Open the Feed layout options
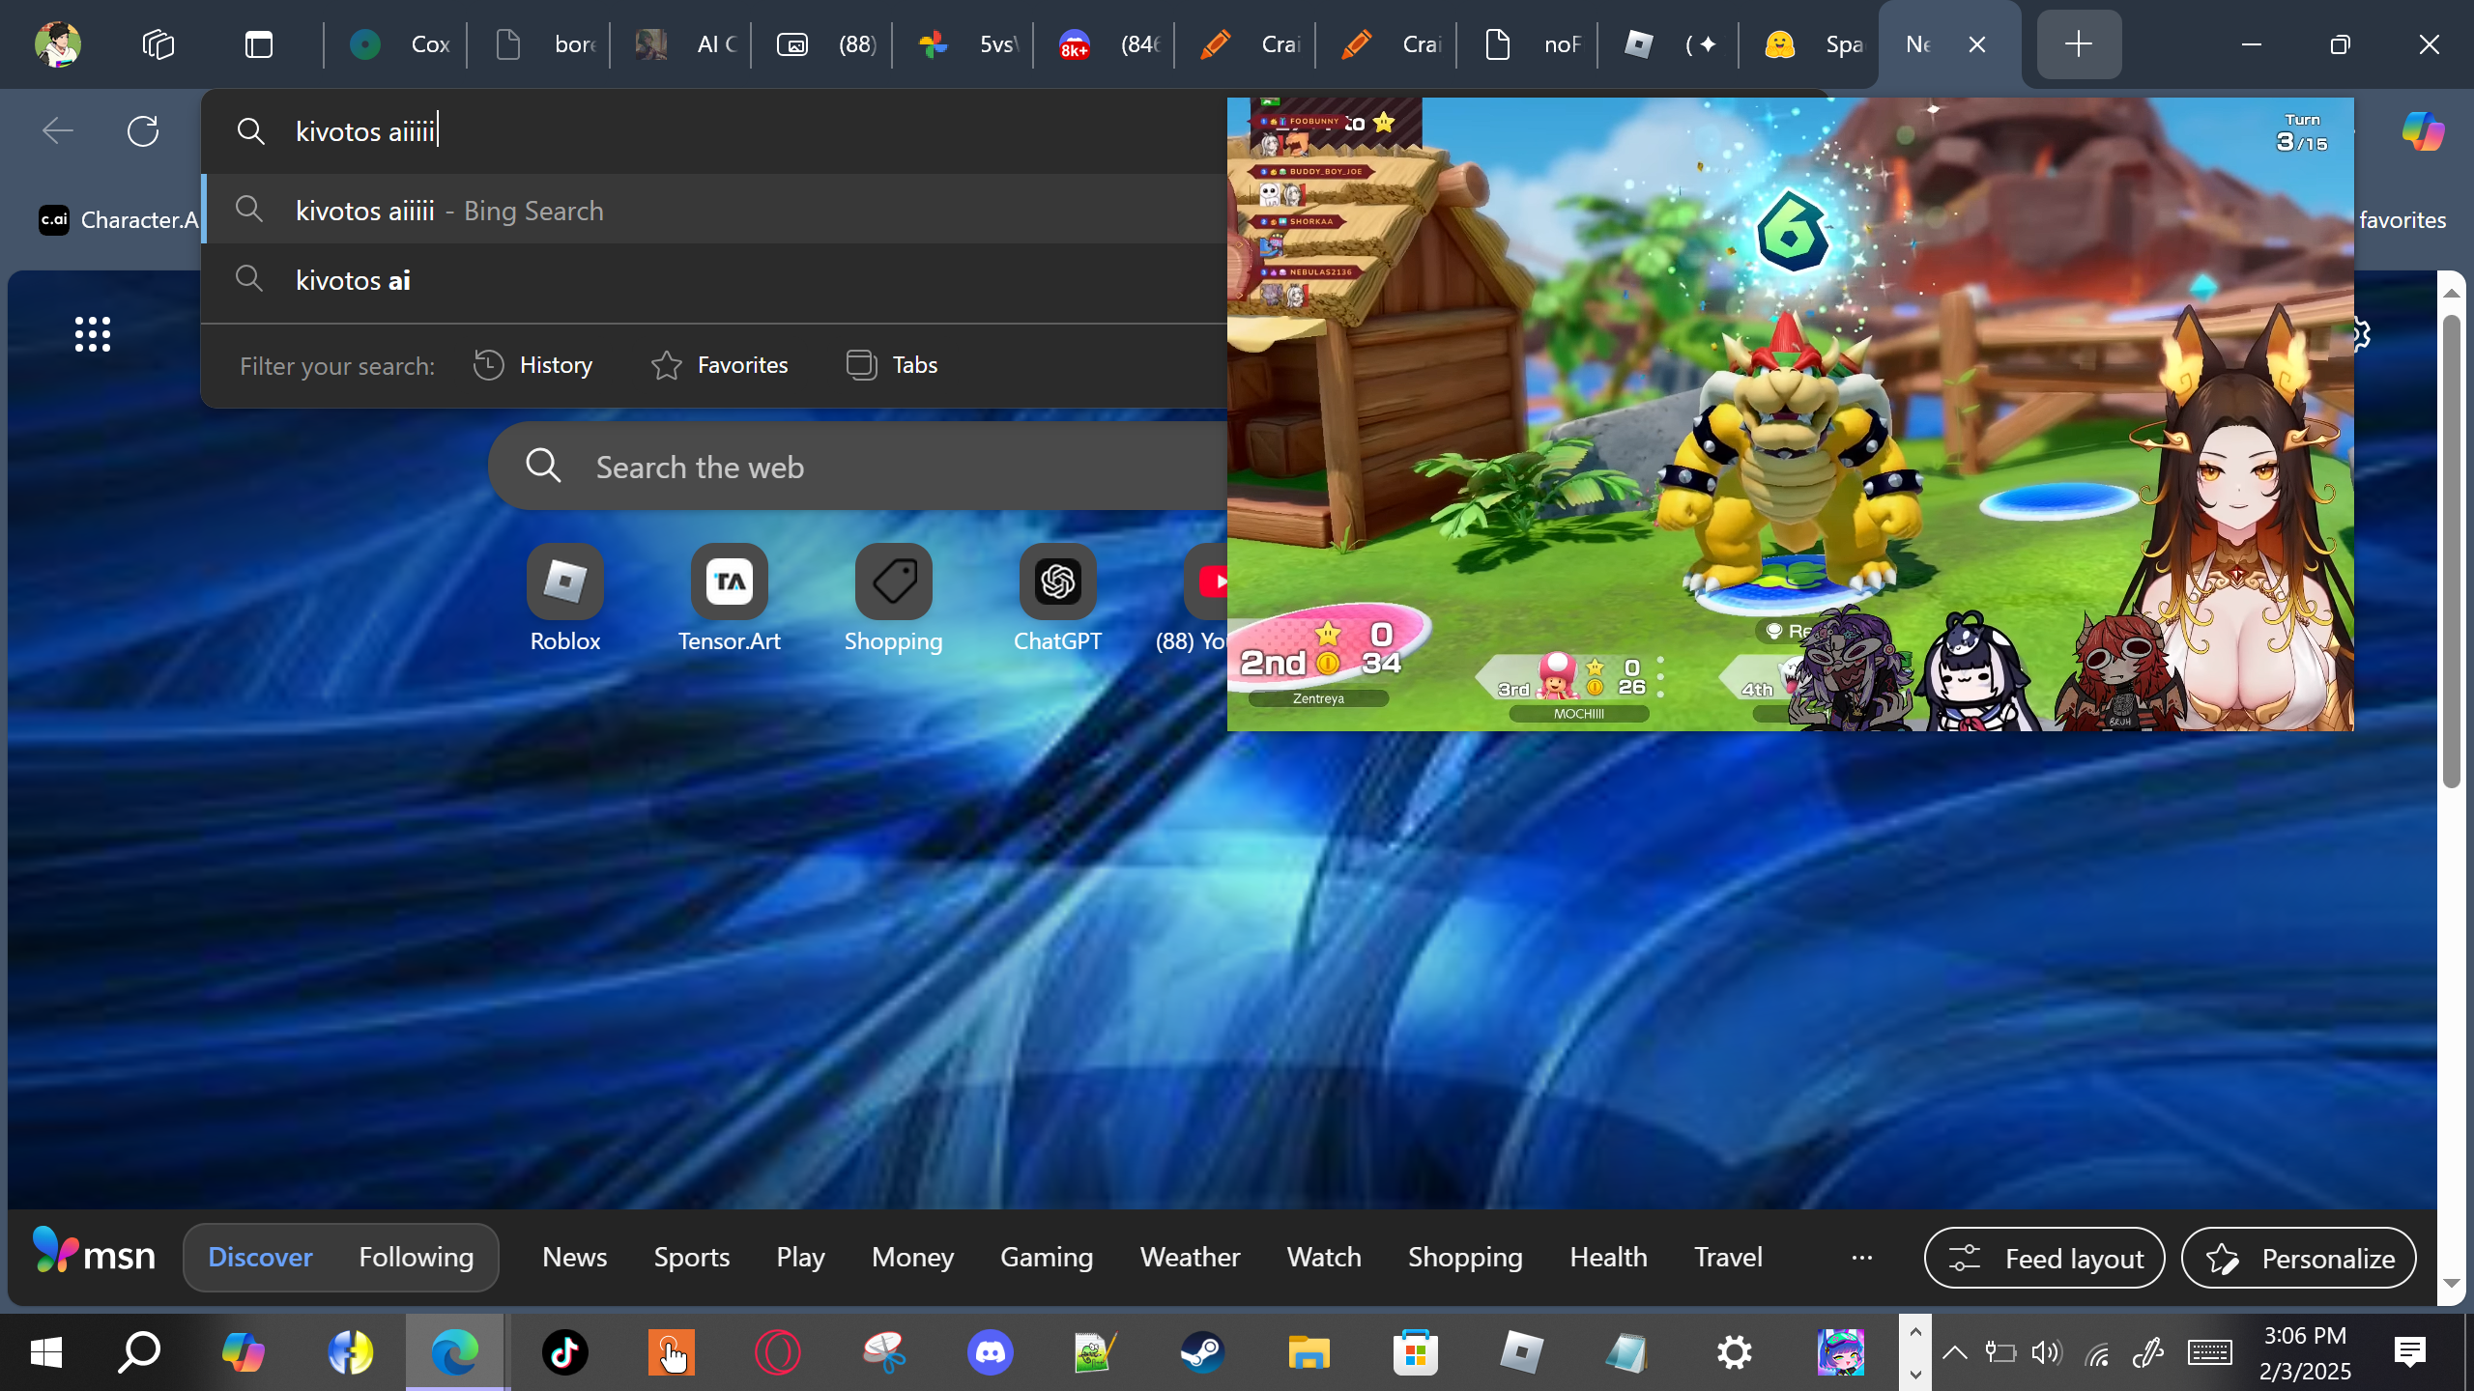The height and width of the screenshot is (1391, 2474). tap(2044, 1258)
